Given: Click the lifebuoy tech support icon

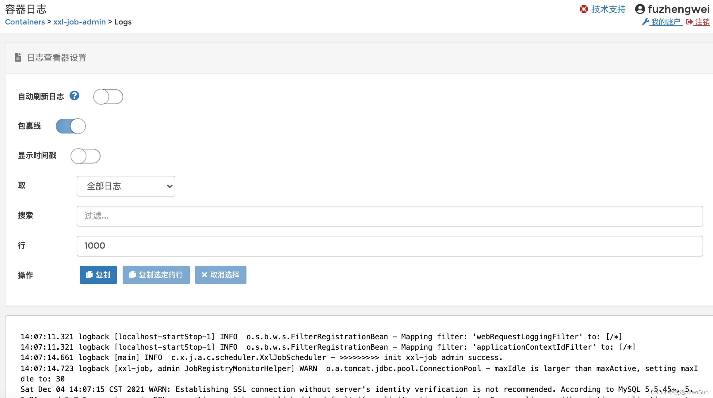Looking at the screenshot, I should (x=584, y=9).
